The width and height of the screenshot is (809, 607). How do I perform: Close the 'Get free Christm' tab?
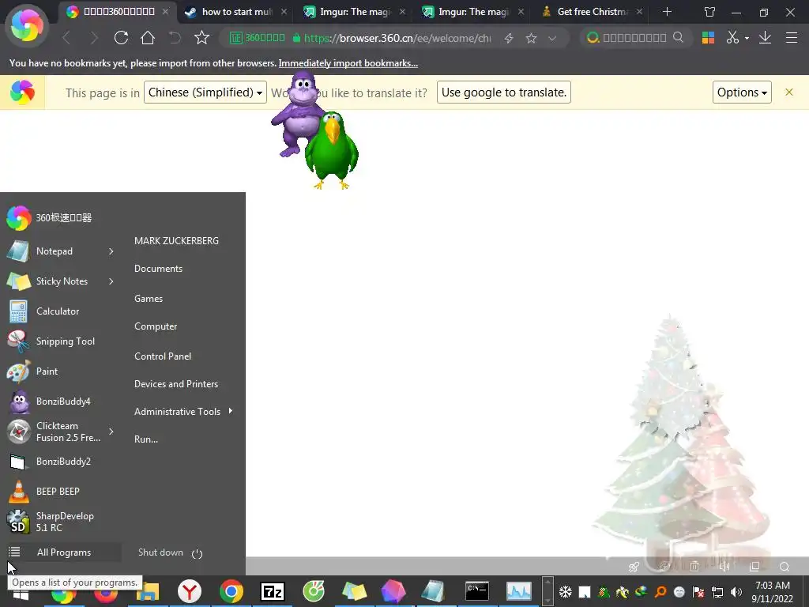tap(640, 11)
